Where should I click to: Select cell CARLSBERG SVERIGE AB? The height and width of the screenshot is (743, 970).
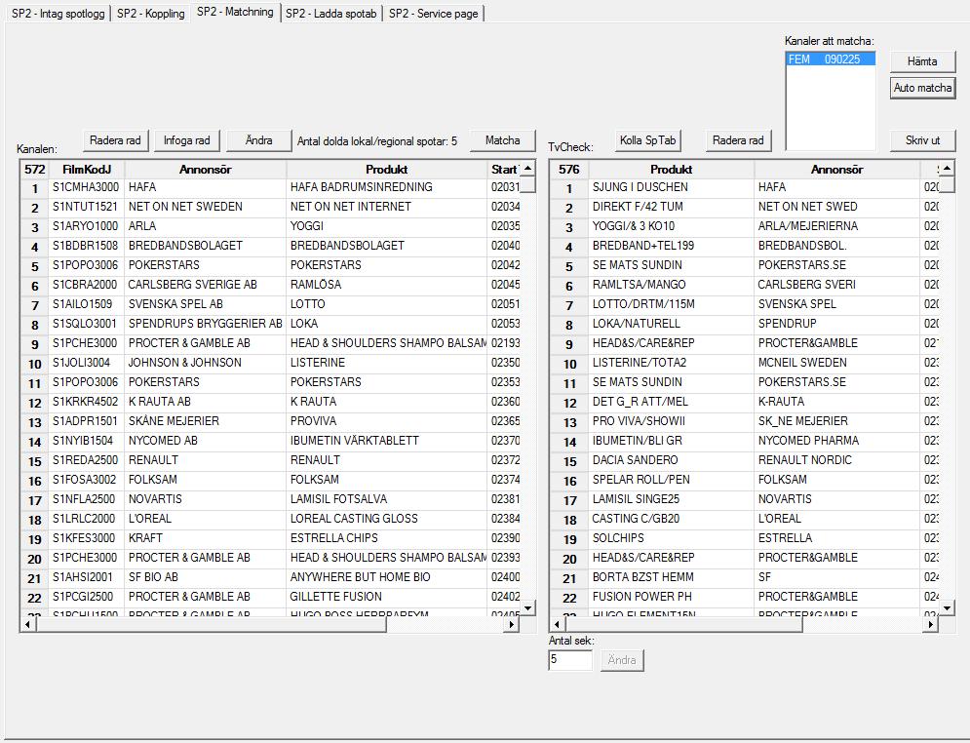pyautogui.click(x=206, y=285)
